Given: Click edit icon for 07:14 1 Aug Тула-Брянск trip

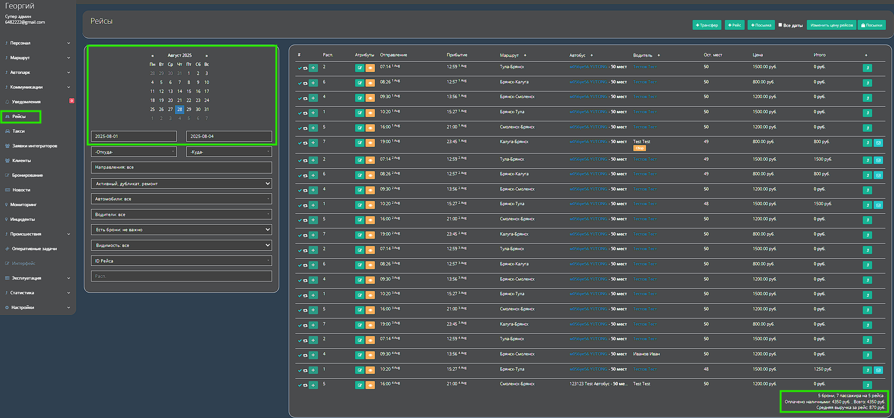Looking at the screenshot, I should tap(360, 68).
